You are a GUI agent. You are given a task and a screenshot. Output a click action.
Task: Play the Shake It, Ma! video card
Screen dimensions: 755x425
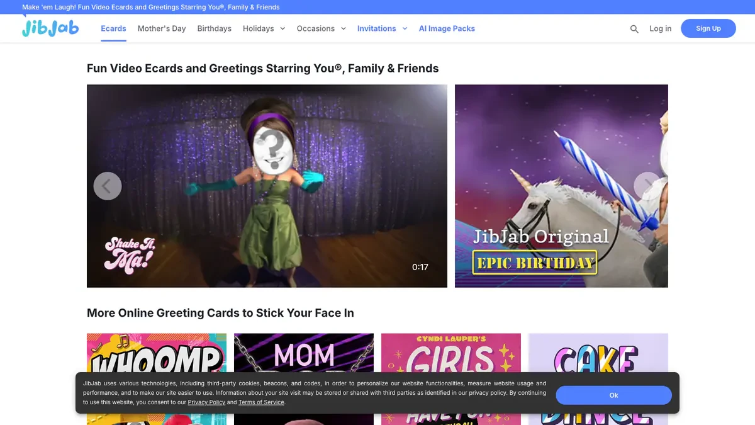pos(267,186)
